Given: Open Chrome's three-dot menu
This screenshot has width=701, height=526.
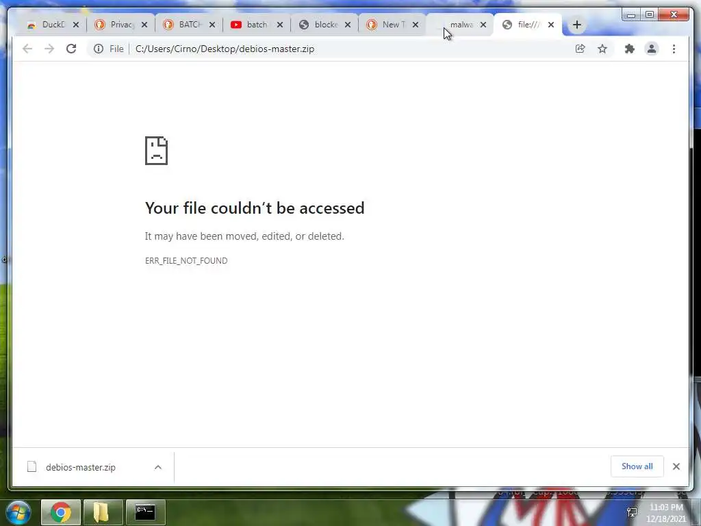Looking at the screenshot, I should tap(674, 49).
